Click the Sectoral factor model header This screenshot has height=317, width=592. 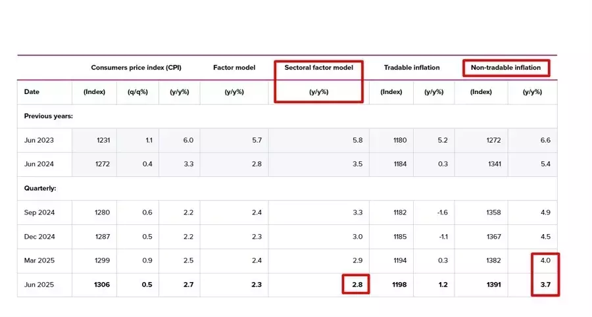point(318,68)
